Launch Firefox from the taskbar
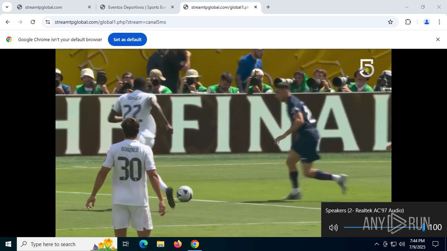447x251 pixels. (x=177, y=244)
